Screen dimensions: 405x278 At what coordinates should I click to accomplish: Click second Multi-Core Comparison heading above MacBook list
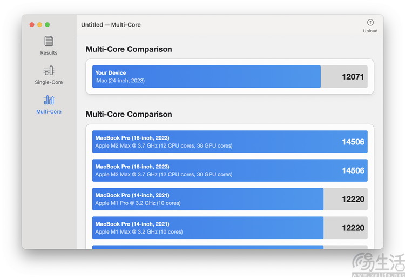(x=129, y=114)
